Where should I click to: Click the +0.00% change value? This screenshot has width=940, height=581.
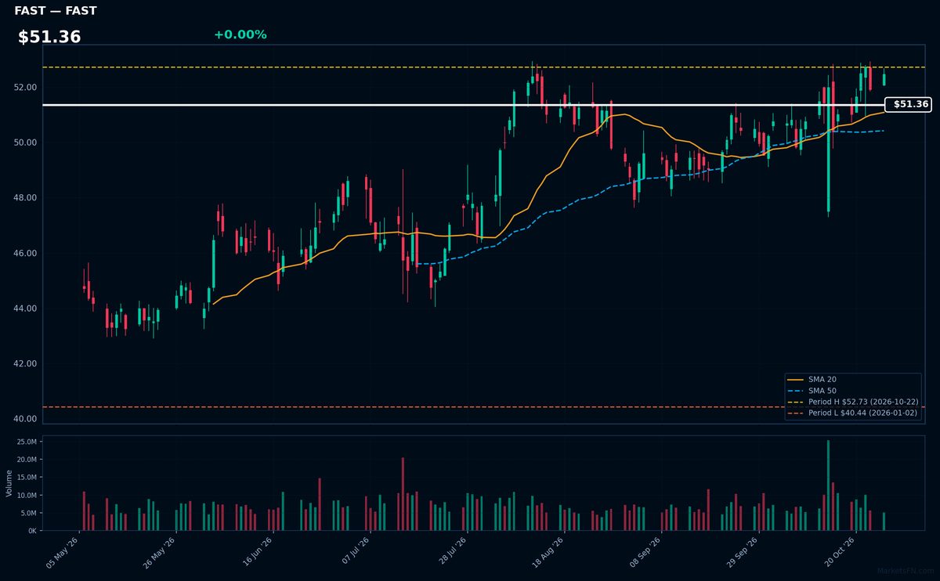(240, 34)
